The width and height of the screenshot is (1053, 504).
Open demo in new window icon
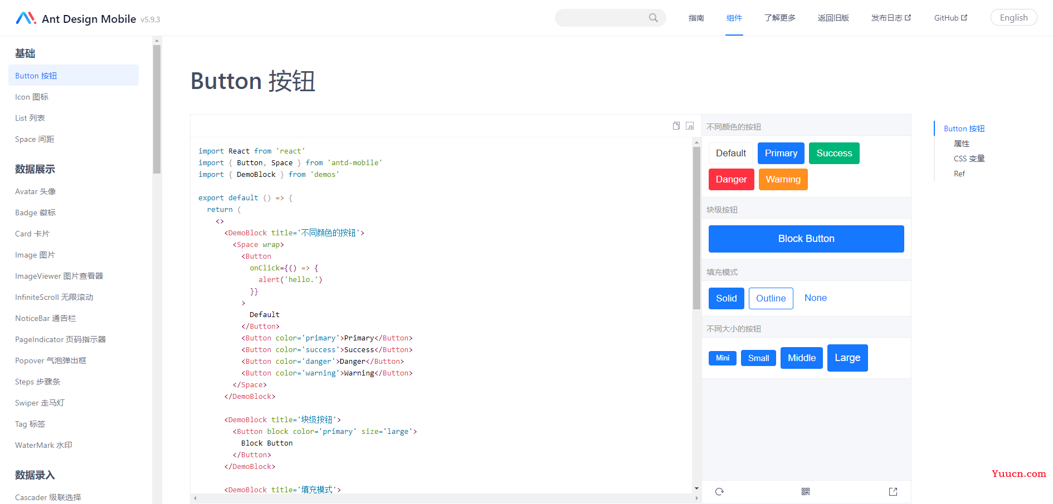(x=893, y=492)
